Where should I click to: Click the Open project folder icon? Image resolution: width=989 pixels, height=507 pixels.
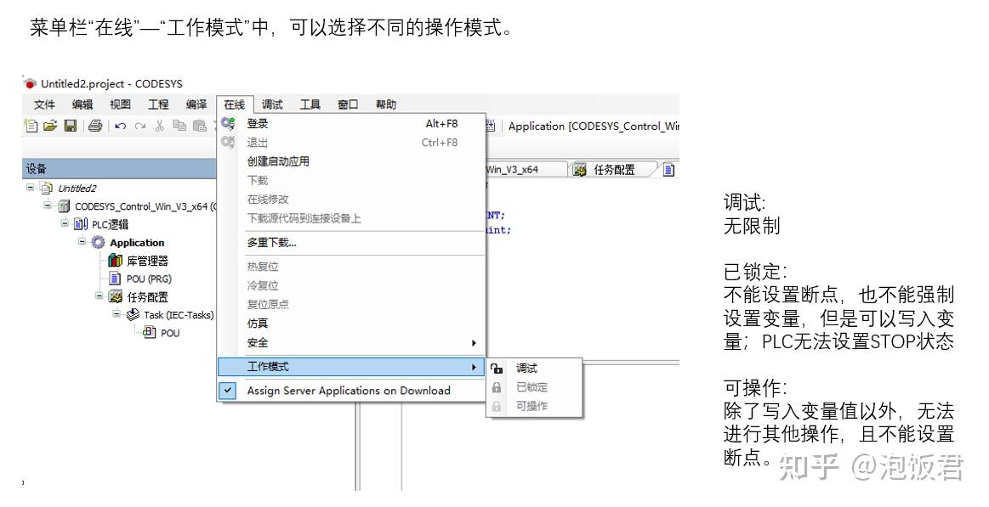pos(50,126)
